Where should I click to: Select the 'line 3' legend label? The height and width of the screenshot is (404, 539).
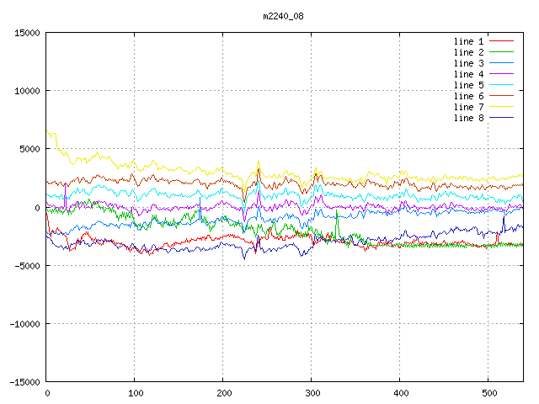pos(469,63)
